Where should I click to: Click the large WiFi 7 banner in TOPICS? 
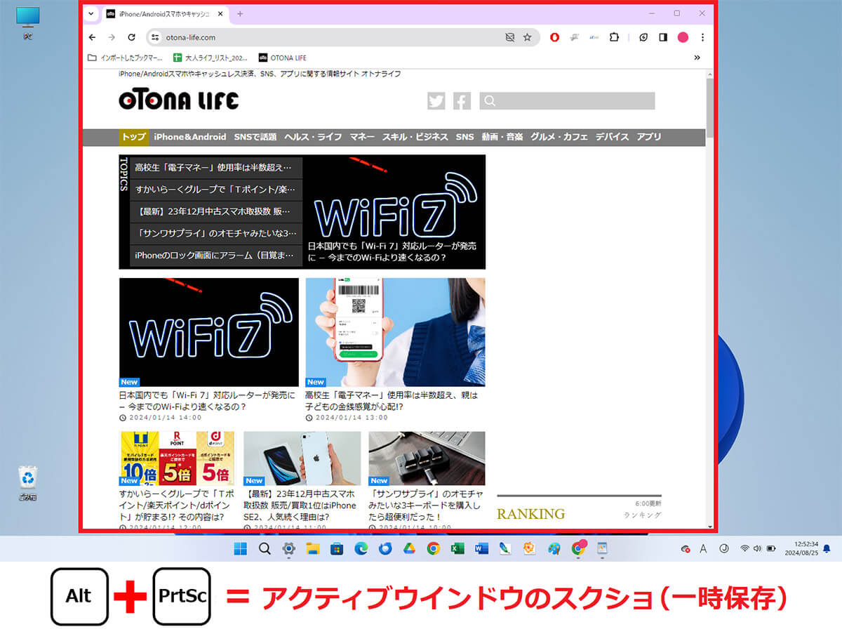(394, 211)
